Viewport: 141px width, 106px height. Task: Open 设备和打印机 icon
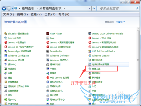click(x=48, y=91)
